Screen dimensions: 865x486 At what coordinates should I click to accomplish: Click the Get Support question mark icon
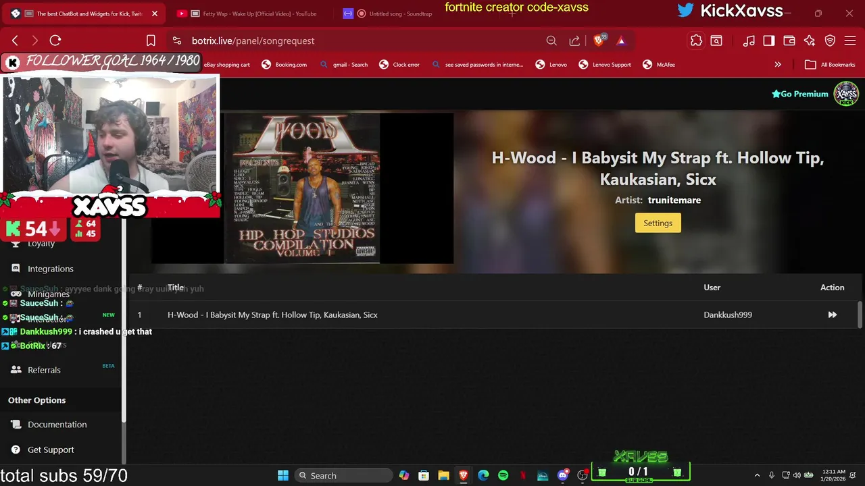pyautogui.click(x=16, y=450)
